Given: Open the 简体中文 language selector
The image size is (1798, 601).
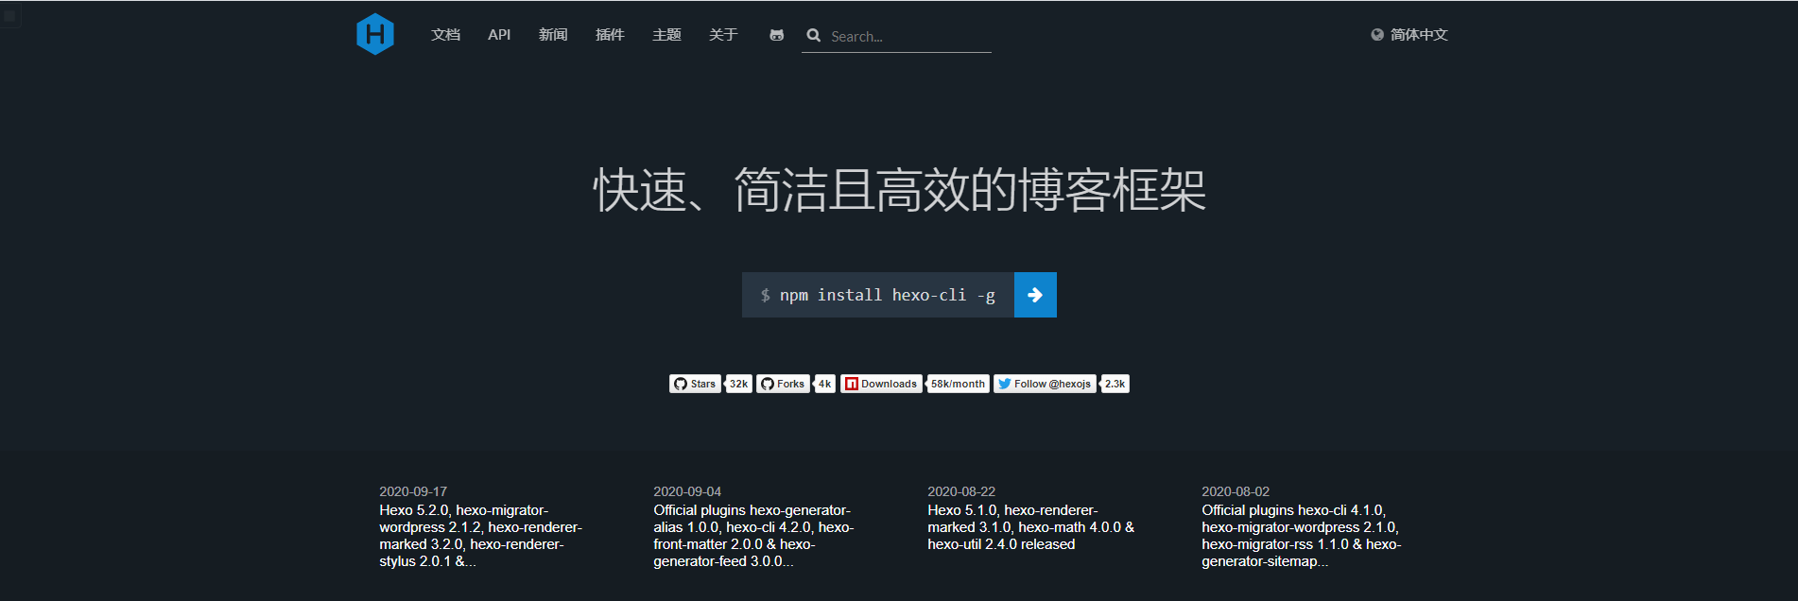Looking at the screenshot, I should tap(1409, 35).
